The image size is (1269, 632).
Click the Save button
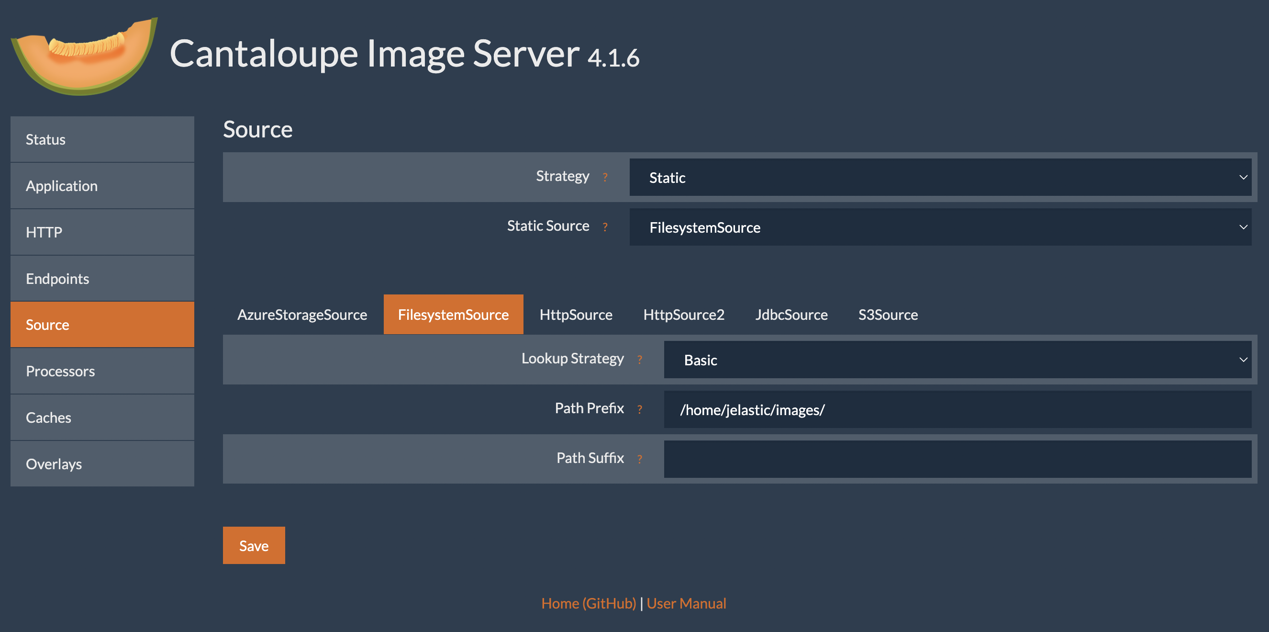click(254, 545)
